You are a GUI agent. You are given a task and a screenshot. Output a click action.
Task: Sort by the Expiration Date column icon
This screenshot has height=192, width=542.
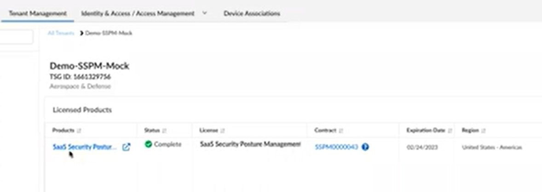coord(450,131)
